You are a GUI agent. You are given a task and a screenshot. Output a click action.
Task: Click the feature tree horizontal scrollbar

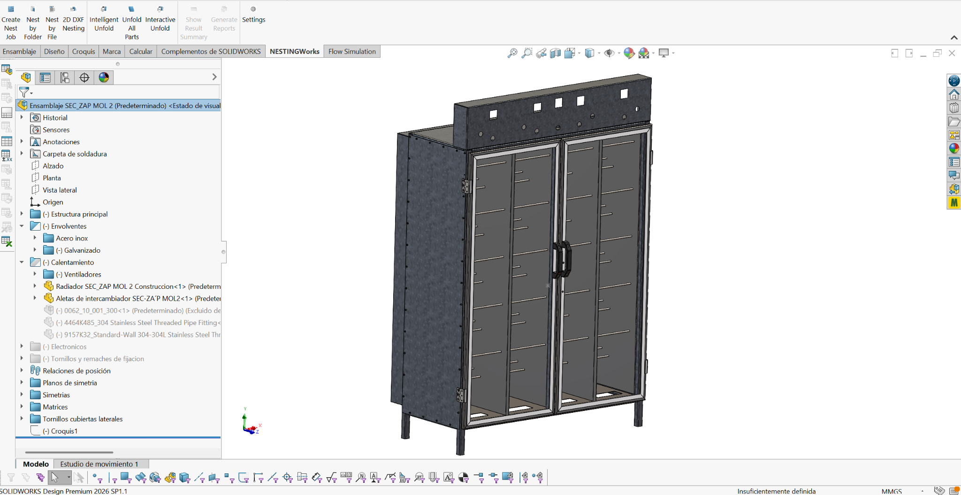click(x=69, y=452)
